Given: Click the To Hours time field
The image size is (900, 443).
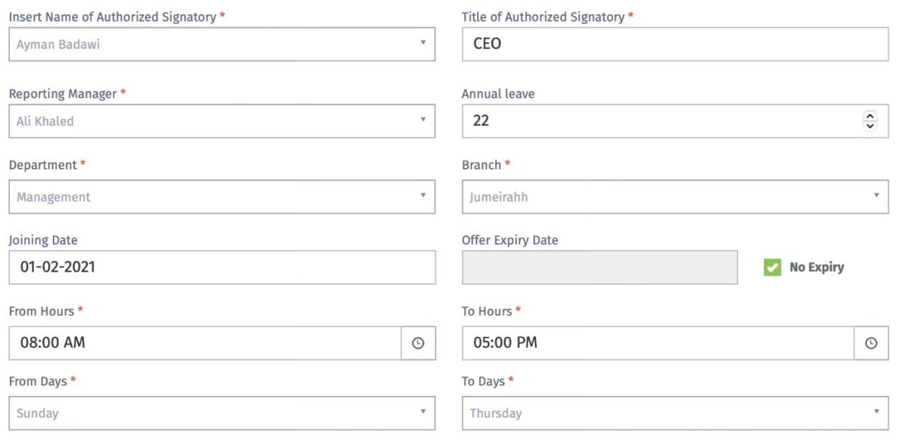Looking at the screenshot, I should [657, 343].
